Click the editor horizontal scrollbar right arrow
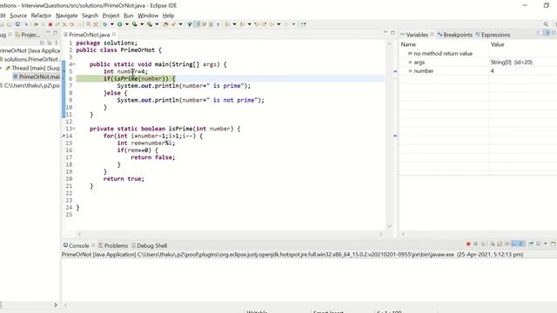Screen dimensions: 557x313 coord(380,234)
